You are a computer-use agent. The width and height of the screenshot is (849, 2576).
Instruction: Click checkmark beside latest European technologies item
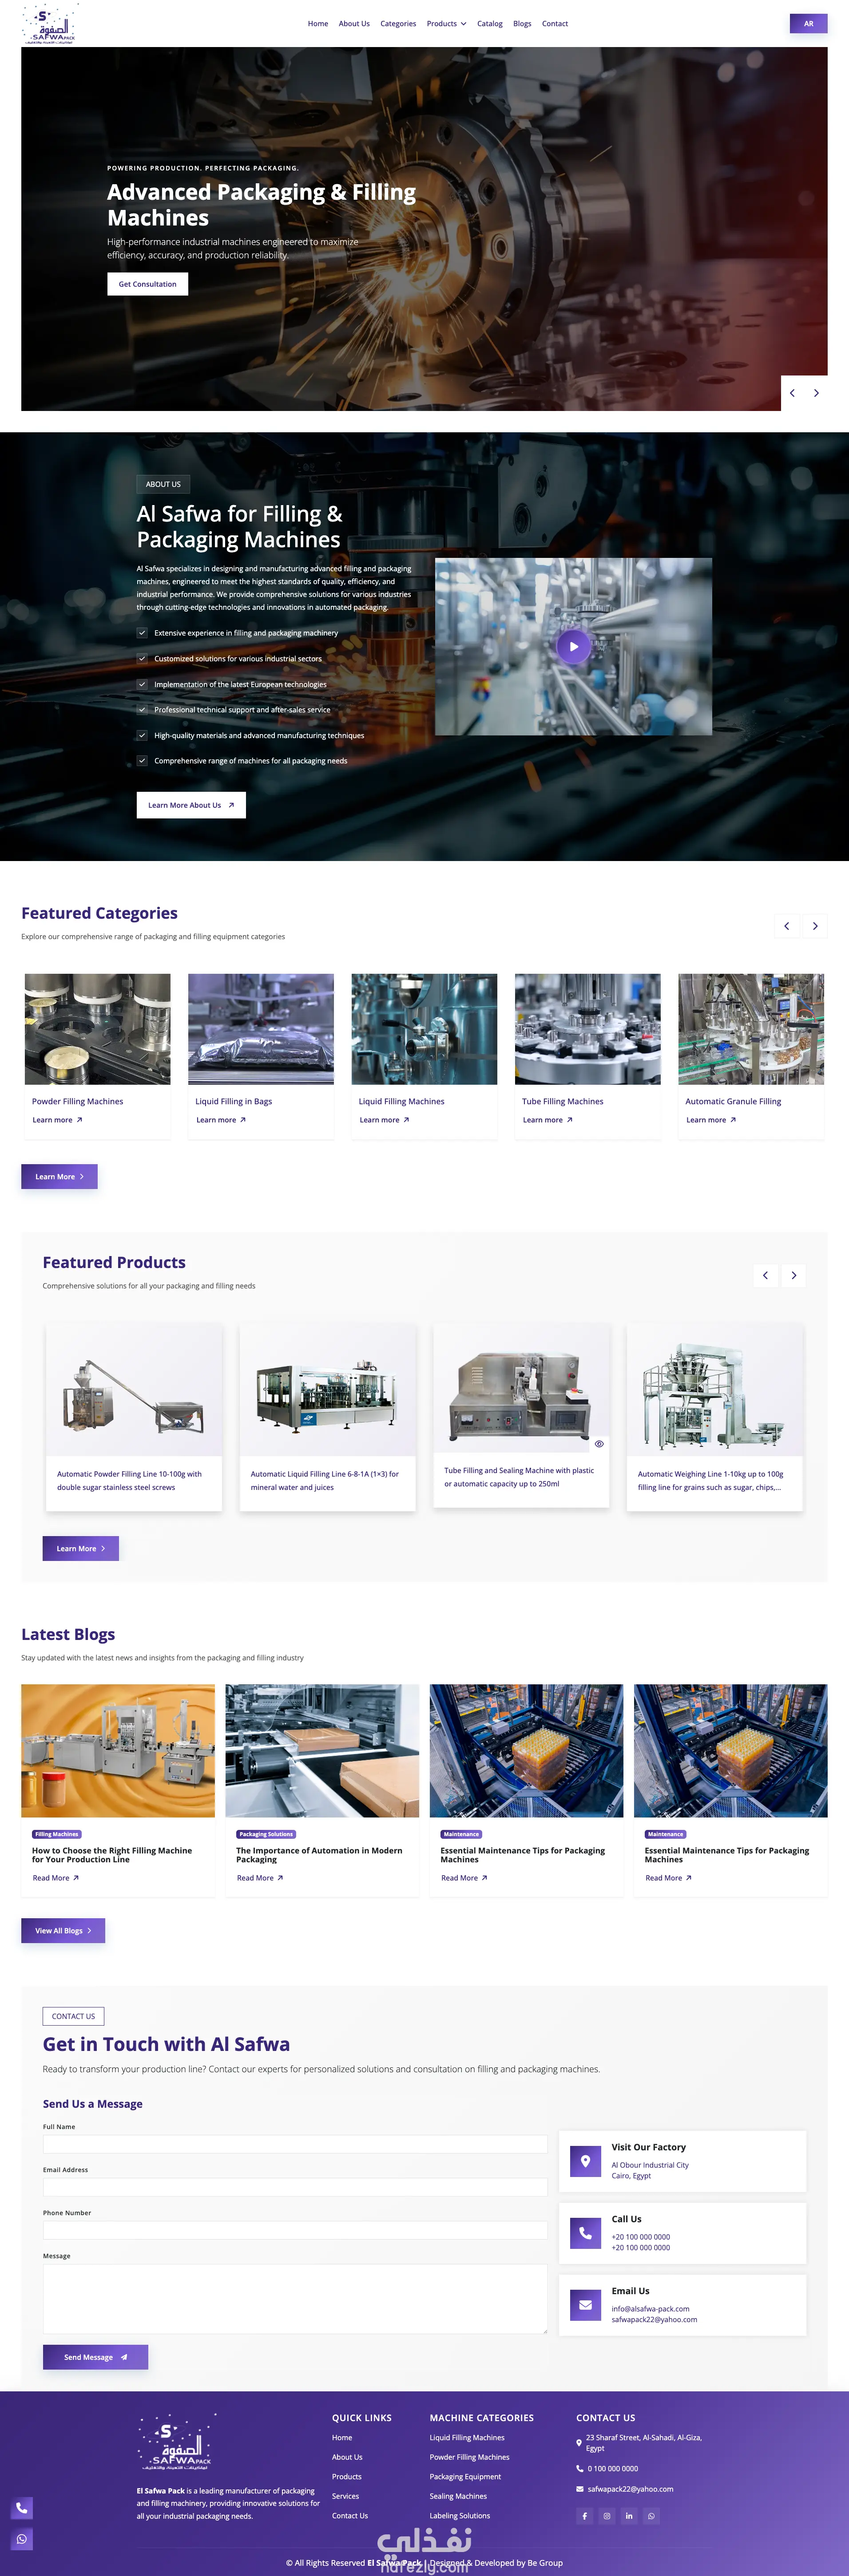[x=142, y=684]
